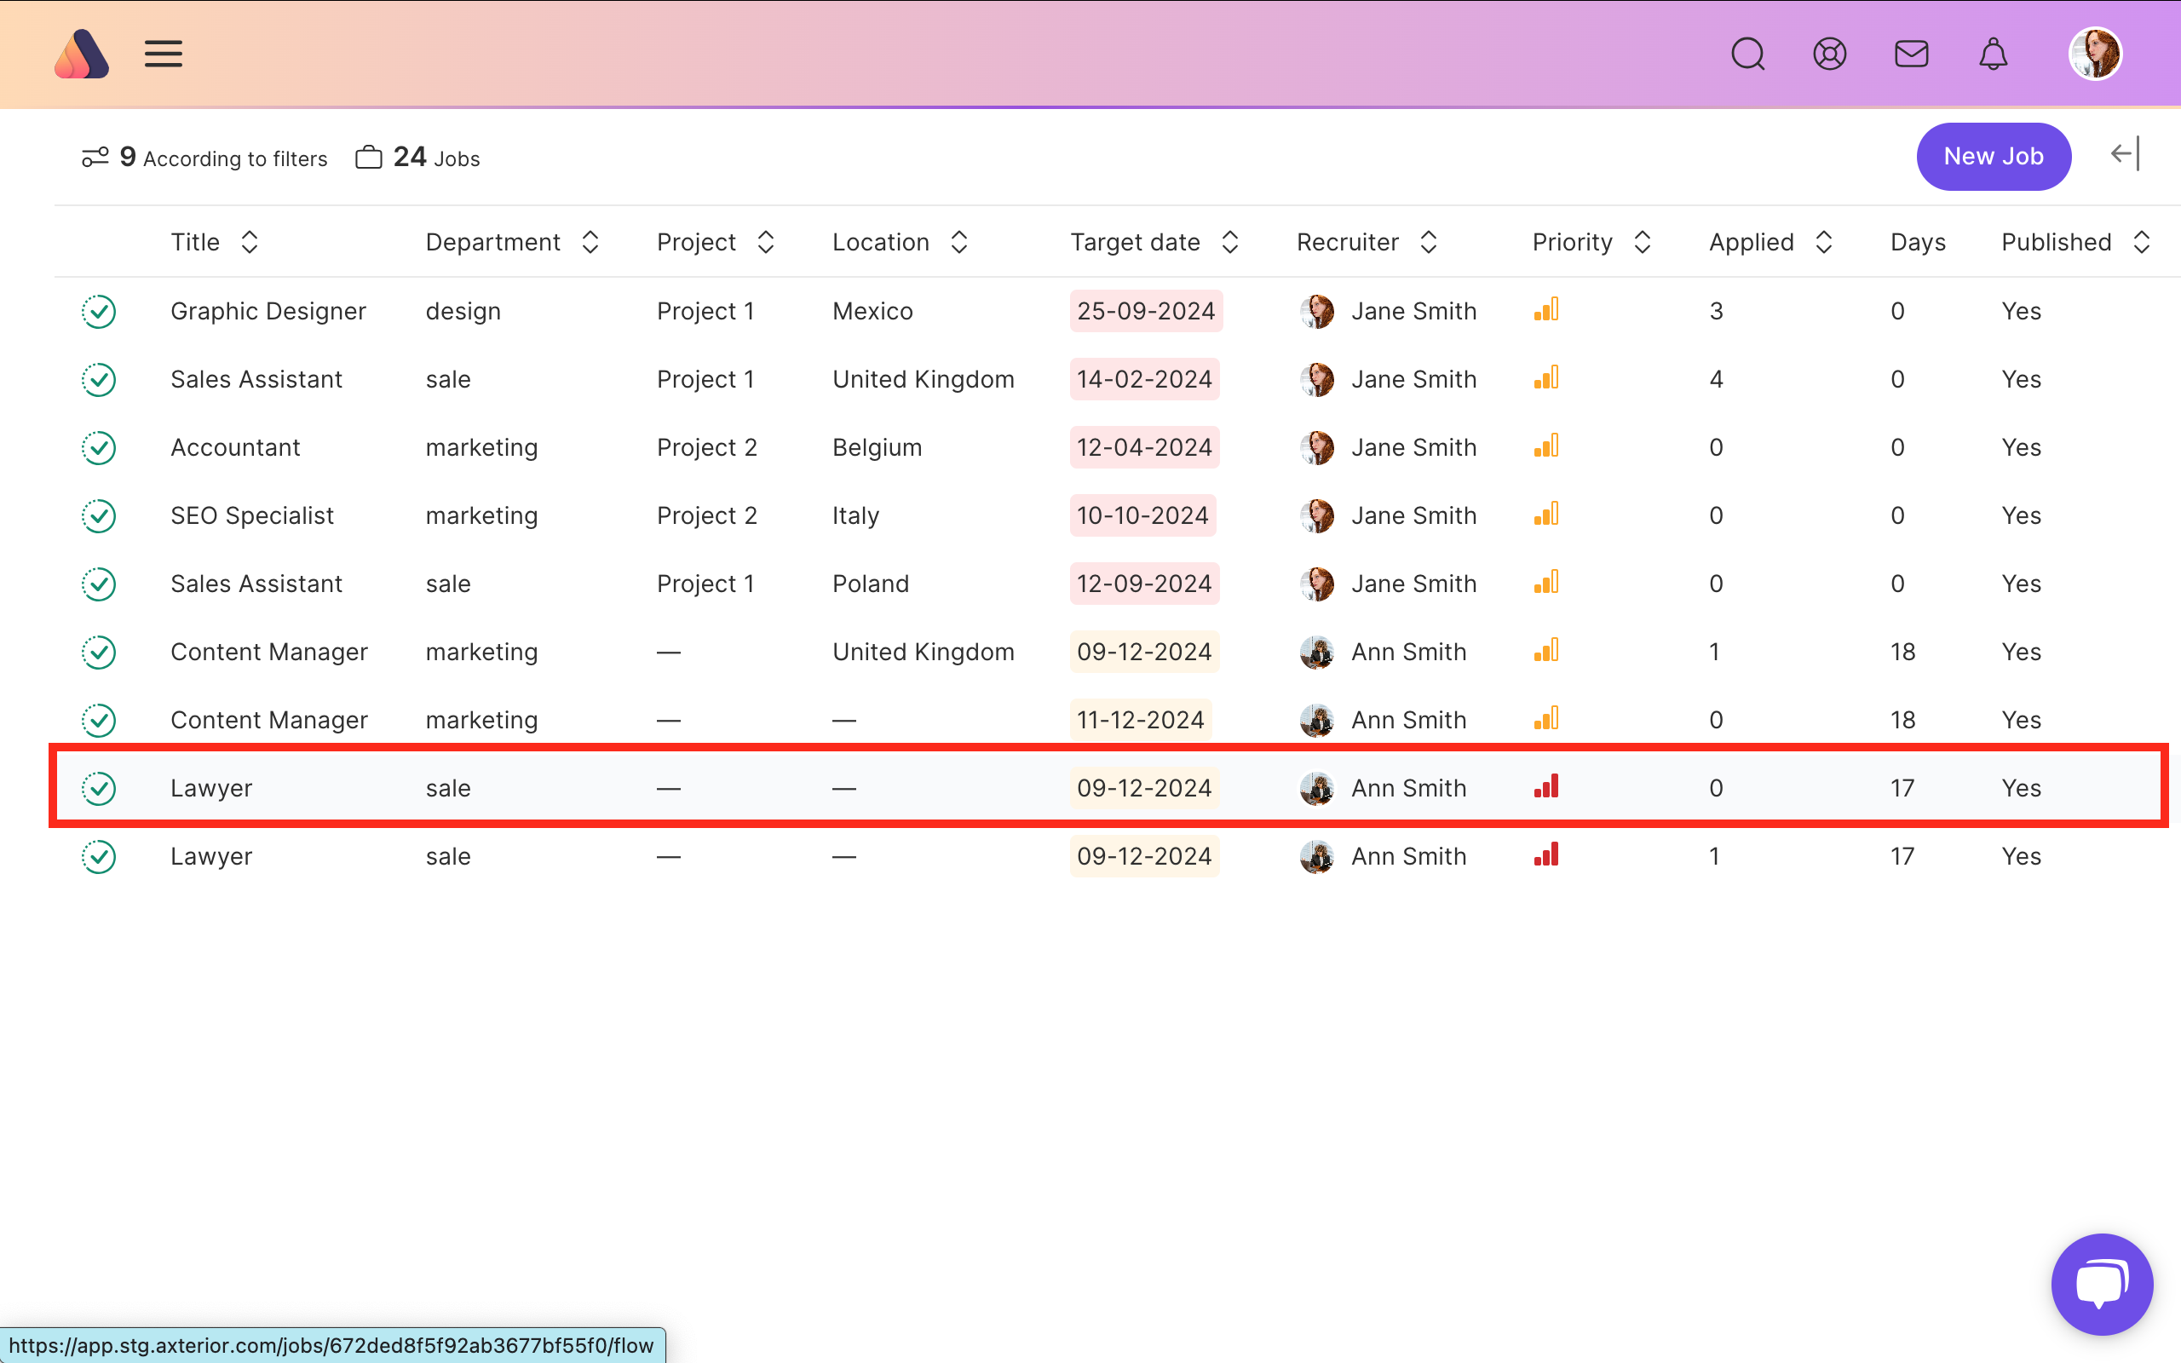Open the user profile avatar
This screenshot has height=1363, width=2181.
point(2096,54)
